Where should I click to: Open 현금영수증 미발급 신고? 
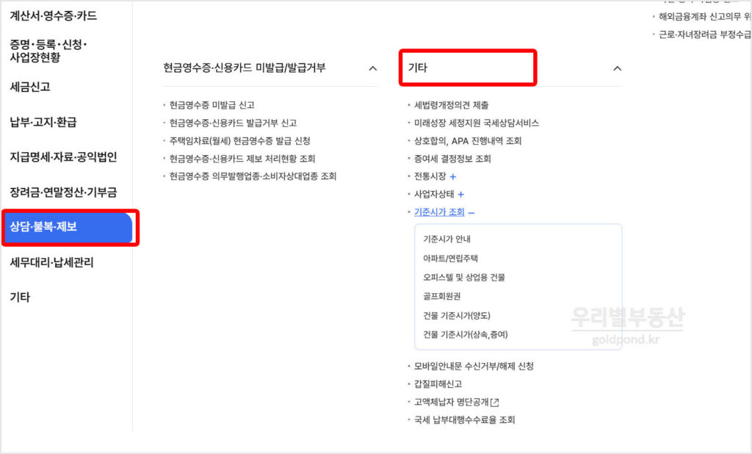pos(212,105)
